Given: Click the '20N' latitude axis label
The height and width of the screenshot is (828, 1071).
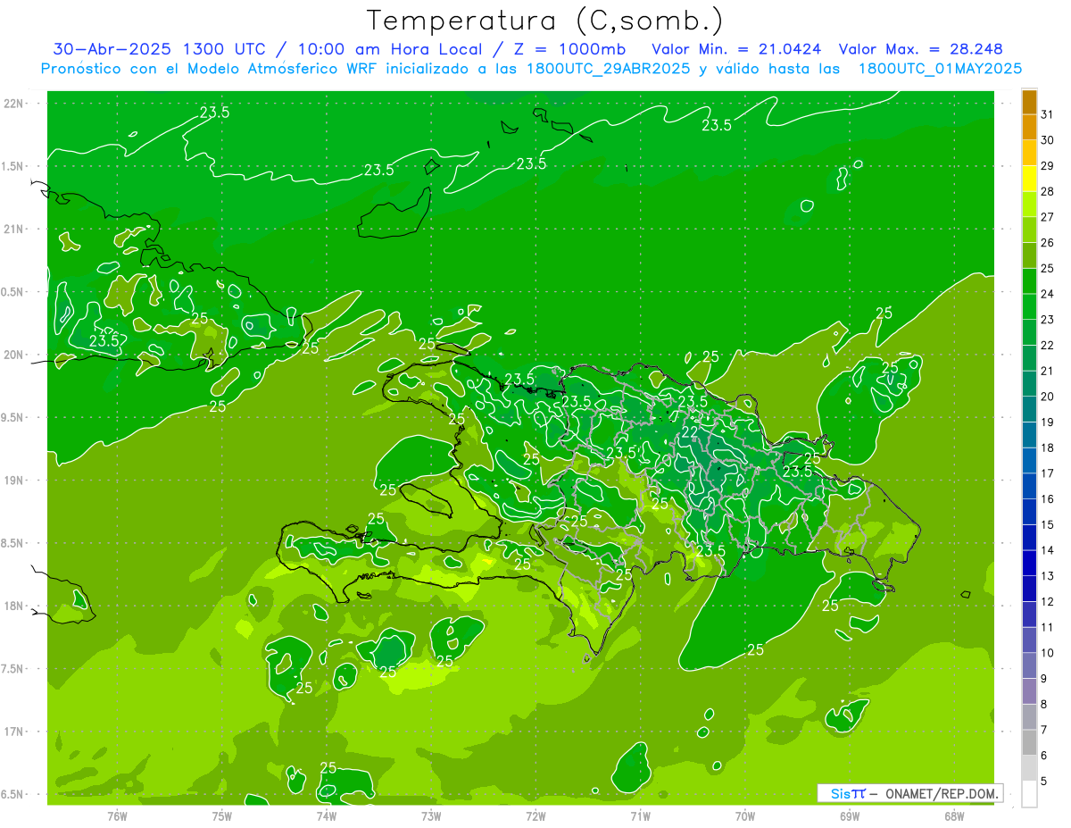Looking at the screenshot, I should coord(12,355).
